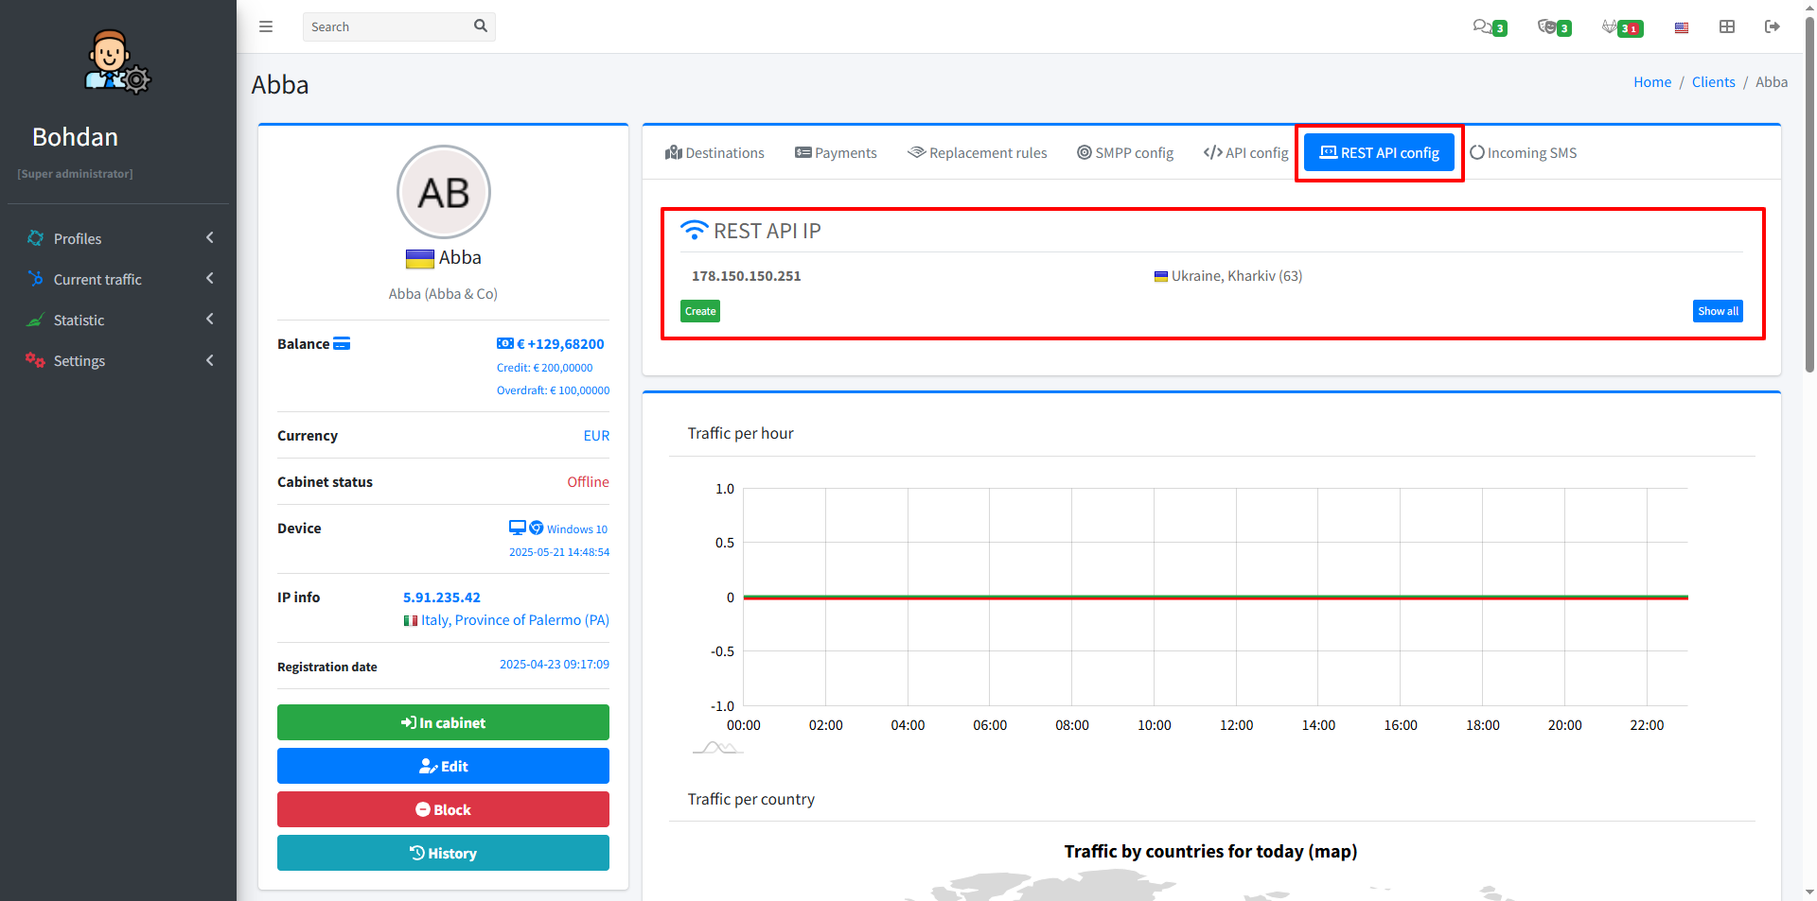Screen dimensions: 1817x901
Task: Open the SMPP config tab
Action: 1124,153
